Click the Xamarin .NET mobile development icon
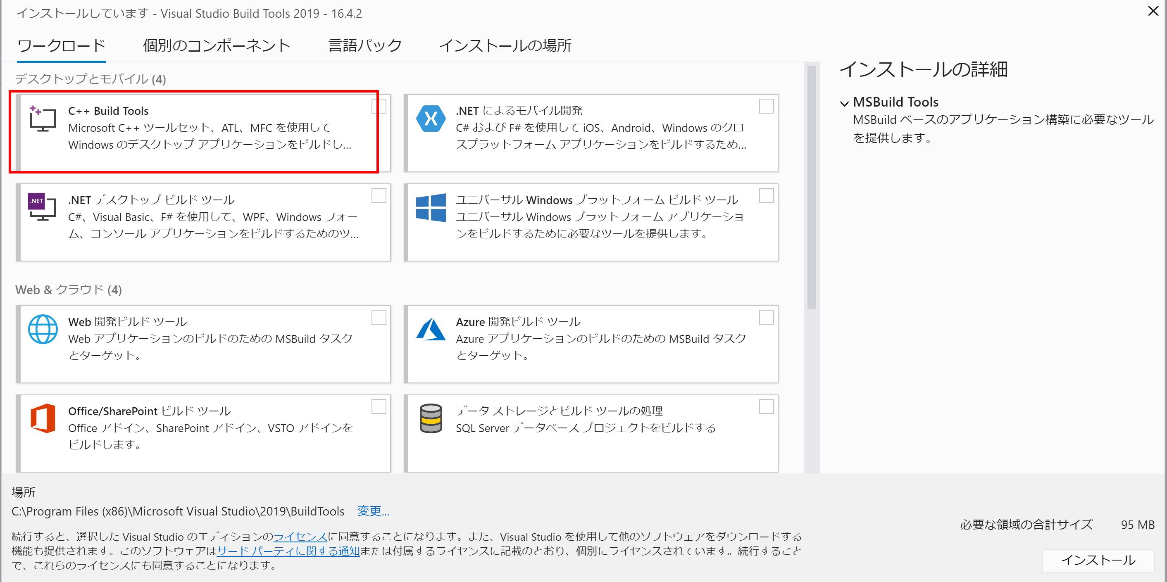Screen dimensions: 1167x582 (431, 119)
